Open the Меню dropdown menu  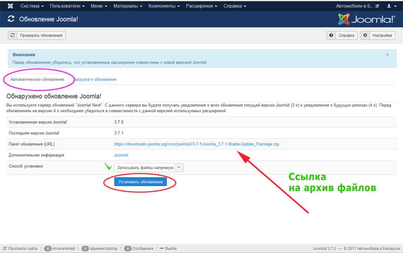(x=99, y=6)
